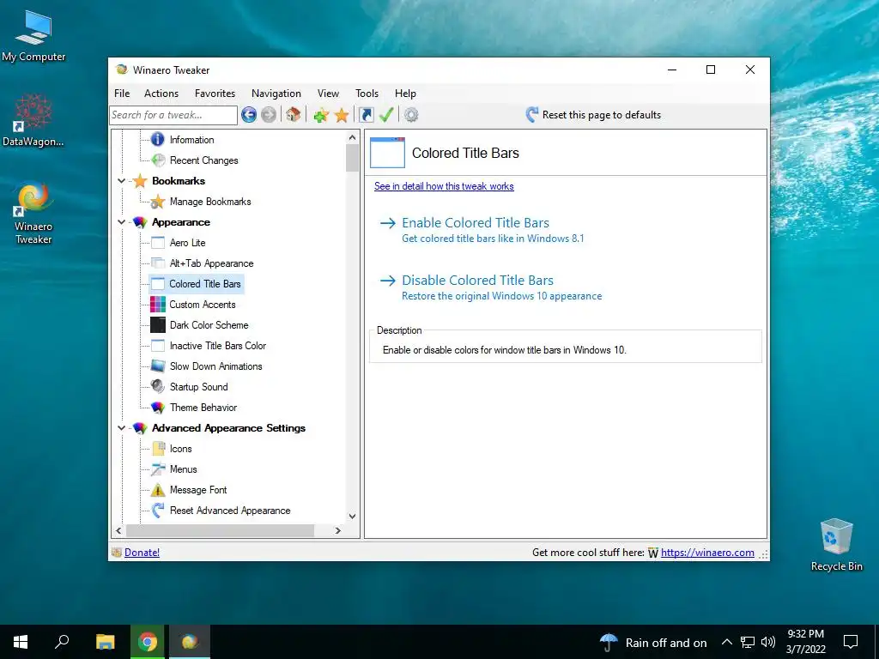The height and width of the screenshot is (659, 879).
Task: Click the Slow Down Animations icon
Action: click(x=158, y=366)
